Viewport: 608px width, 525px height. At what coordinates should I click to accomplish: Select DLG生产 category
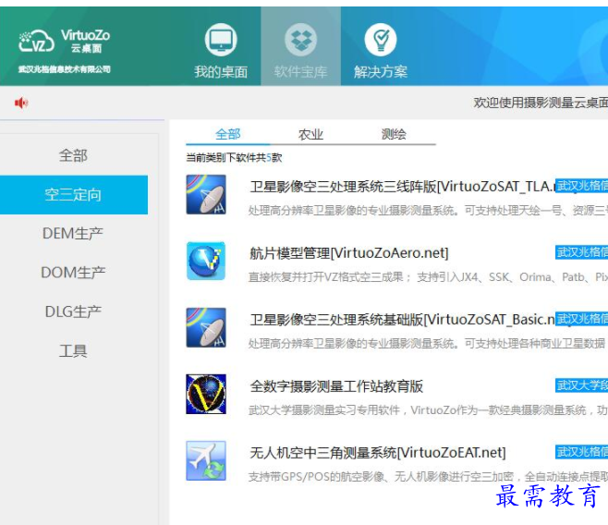[73, 311]
